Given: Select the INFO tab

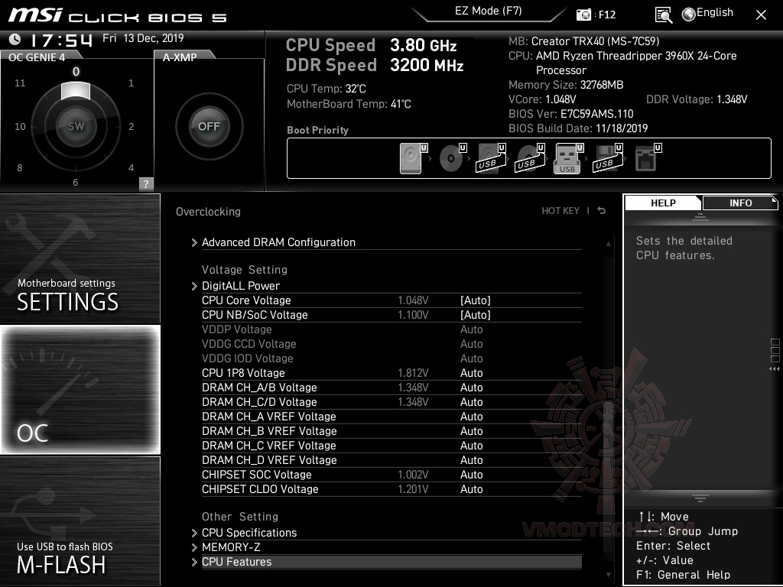Looking at the screenshot, I should [739, 203].
